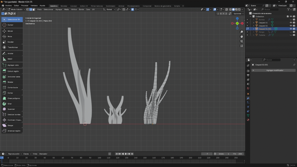This screenshot has width=297, height=167.
Task: Toggle camera perspective view icon
Action: point(242,41)
